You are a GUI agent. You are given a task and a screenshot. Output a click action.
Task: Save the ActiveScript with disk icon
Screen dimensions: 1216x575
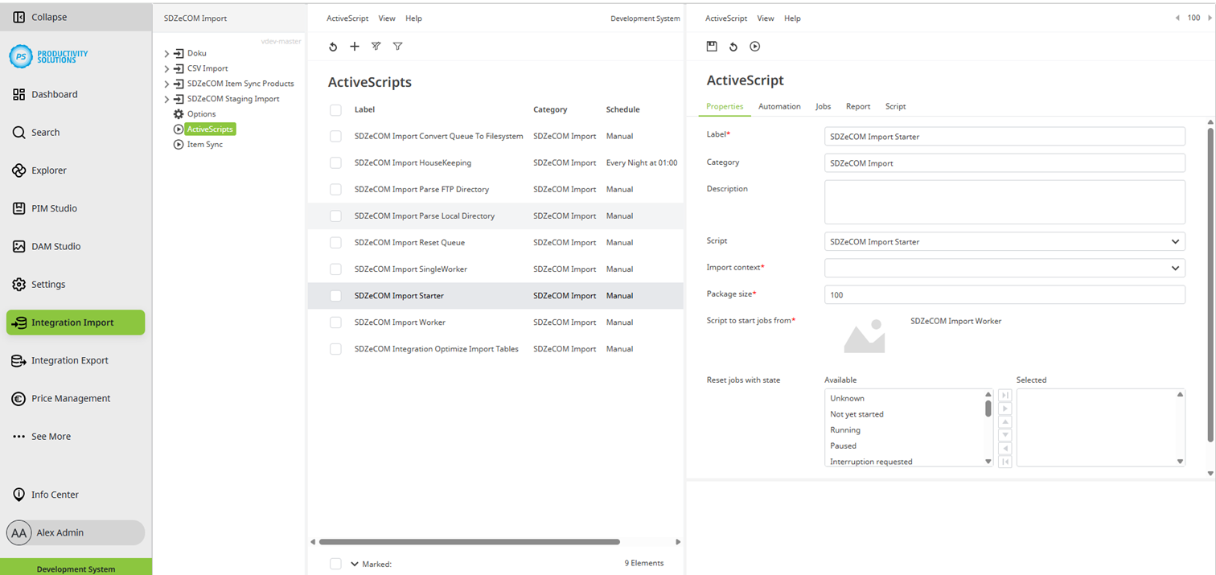coord(712,47)
